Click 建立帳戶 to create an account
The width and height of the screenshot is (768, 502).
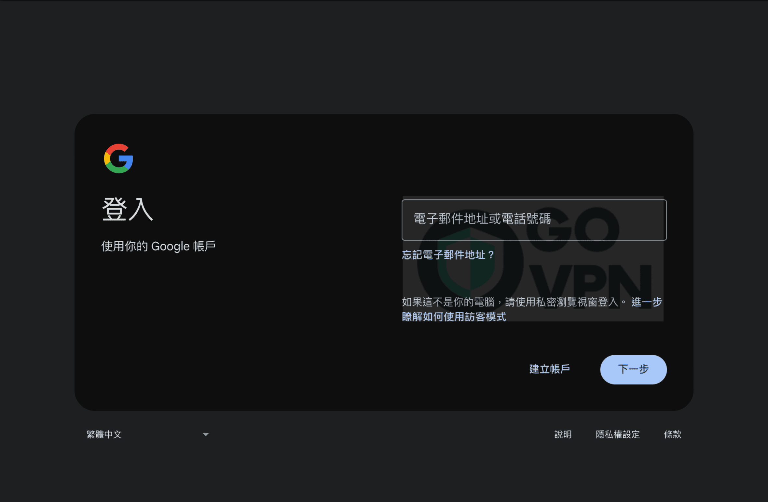[x=549, y=369]
